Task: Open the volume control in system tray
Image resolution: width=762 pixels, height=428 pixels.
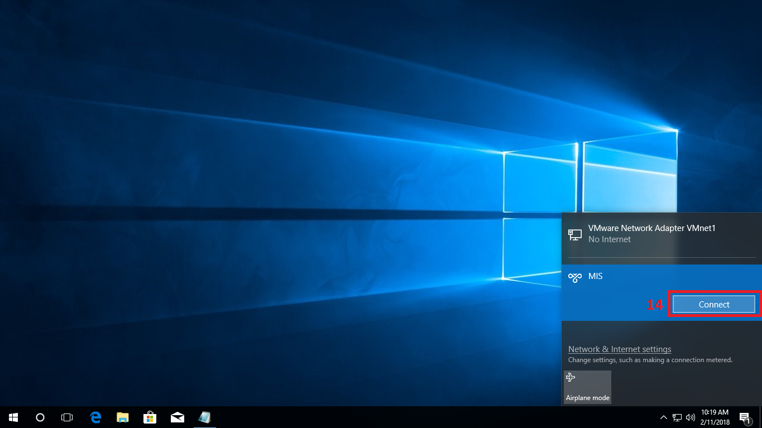Action: point(690,417)
